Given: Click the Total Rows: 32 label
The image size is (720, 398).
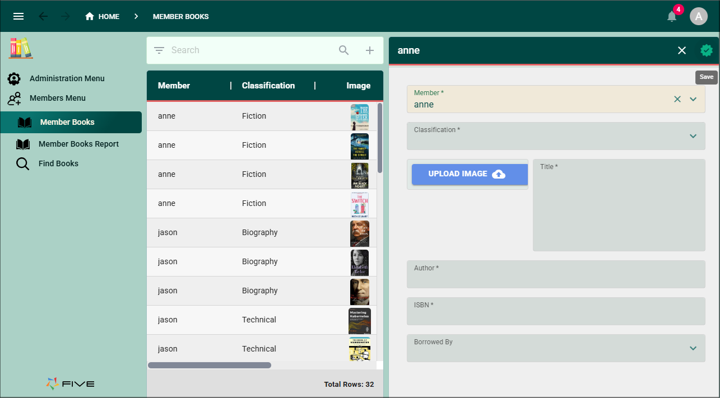Looking at the screenshot, I should [349, 385].
